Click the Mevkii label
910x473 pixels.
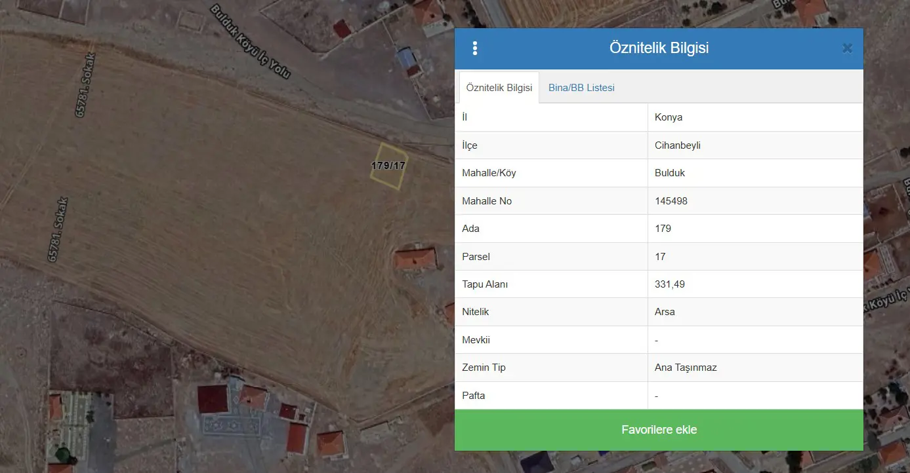click(x=476, y=340)
